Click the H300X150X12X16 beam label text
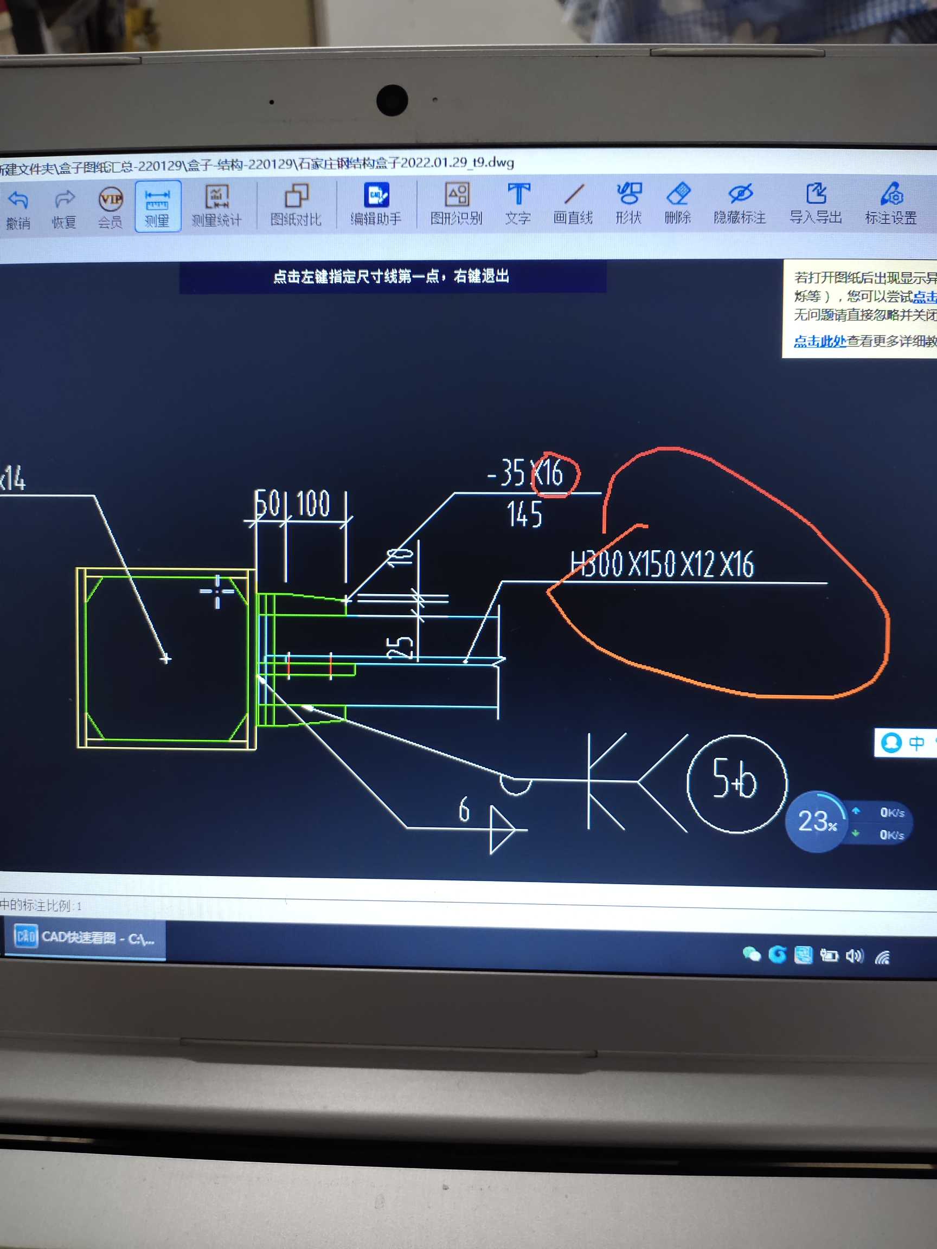The width and height of the screenshot is (937, 1249). tap(662, 564)
